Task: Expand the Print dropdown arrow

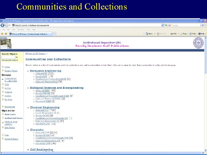Action: (179, 34)
